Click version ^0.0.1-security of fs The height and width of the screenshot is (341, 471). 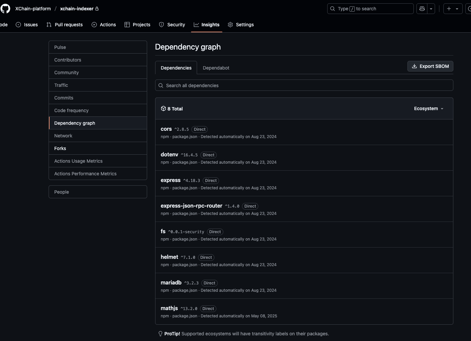[x=186, y=232]
